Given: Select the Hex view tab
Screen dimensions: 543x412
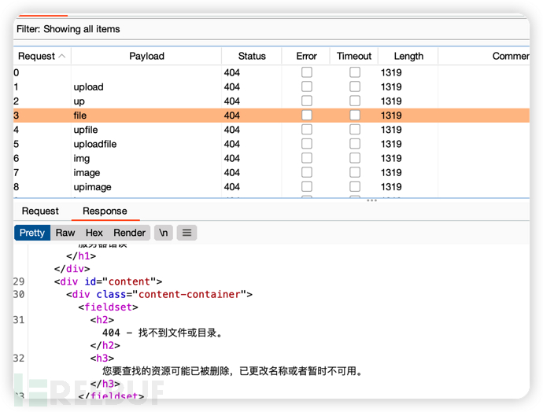Looking at the screenshot, I should tap(94, 233).
